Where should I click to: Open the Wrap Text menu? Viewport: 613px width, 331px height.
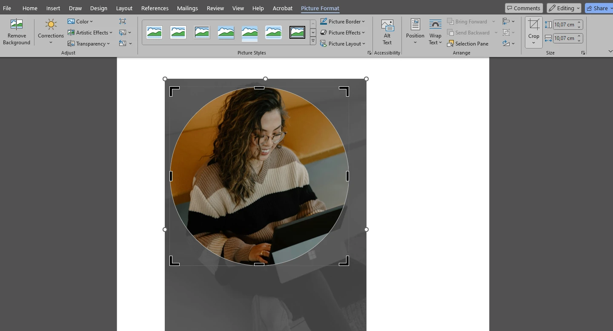pyautogui.click(x=435, y=32)
